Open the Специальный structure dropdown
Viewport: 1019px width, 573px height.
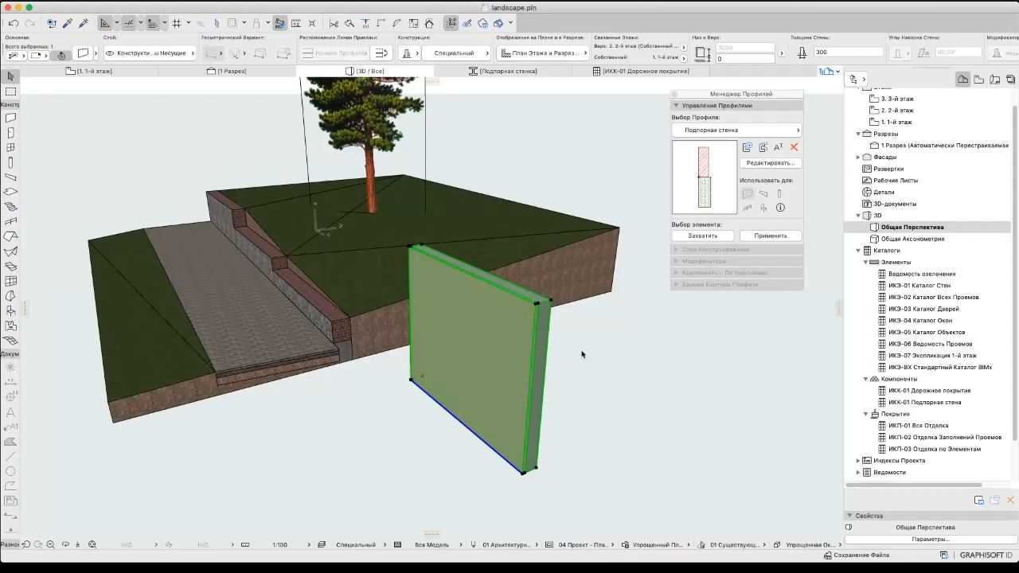[455, 53]
